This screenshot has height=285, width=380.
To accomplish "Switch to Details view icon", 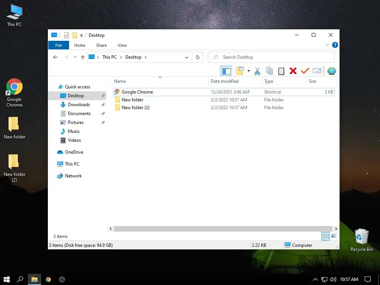I will click(x=325, y=236).
